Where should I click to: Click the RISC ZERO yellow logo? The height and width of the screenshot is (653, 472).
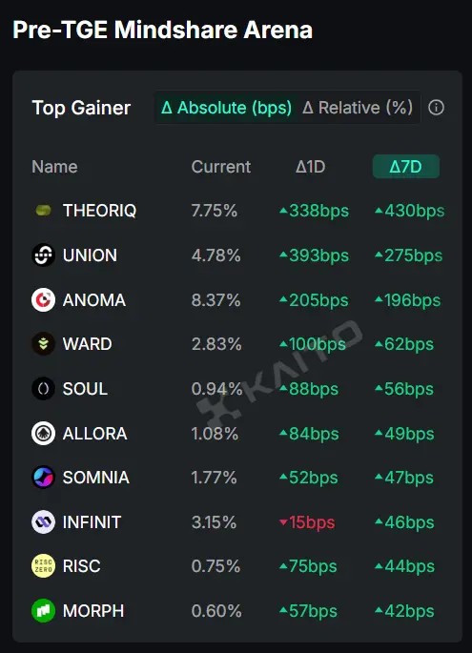click(x=43, y=566)
